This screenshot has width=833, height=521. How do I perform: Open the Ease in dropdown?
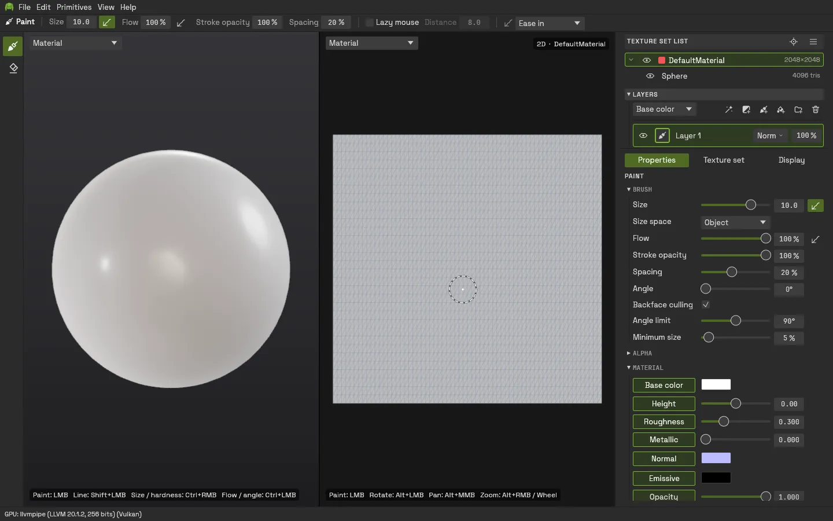tap(550, 23)
